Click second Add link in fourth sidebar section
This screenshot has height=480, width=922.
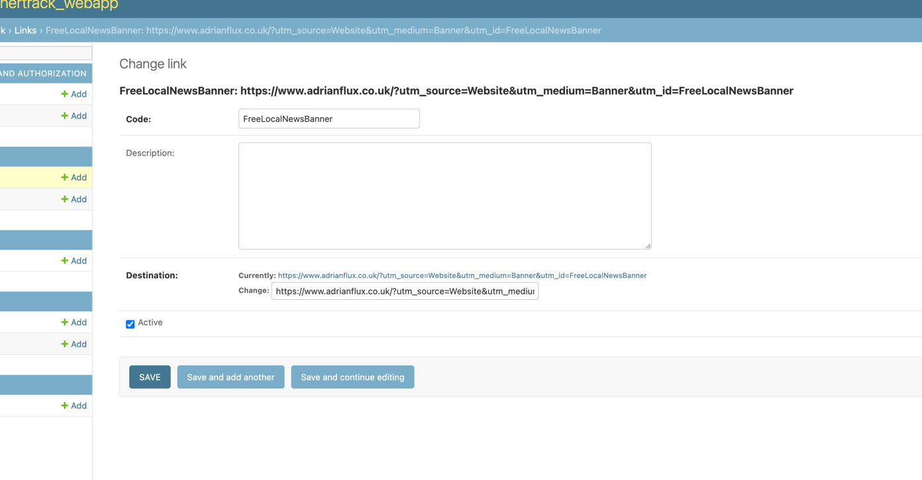pos(74,344)
